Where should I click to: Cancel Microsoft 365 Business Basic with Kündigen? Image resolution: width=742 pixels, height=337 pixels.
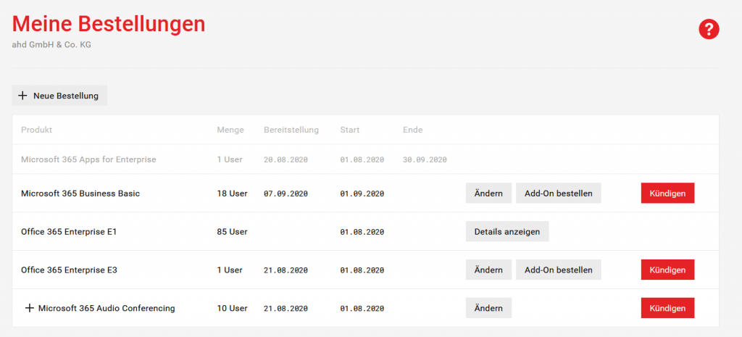pyautogui.click(x=667, y=193)
